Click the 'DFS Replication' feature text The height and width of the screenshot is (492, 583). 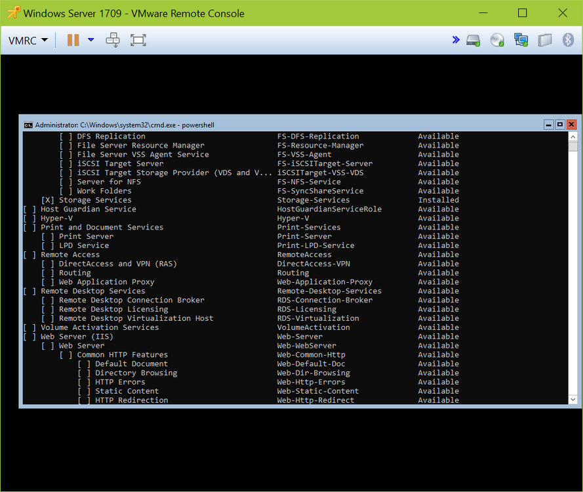pos(111,136)
